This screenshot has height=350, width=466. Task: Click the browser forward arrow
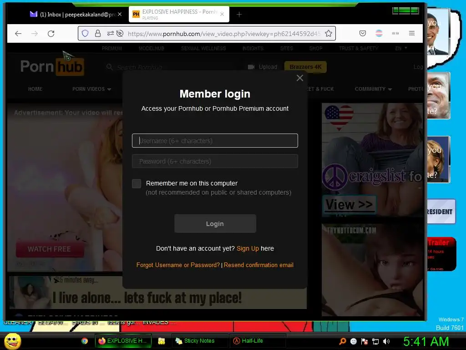click(35, 34)
